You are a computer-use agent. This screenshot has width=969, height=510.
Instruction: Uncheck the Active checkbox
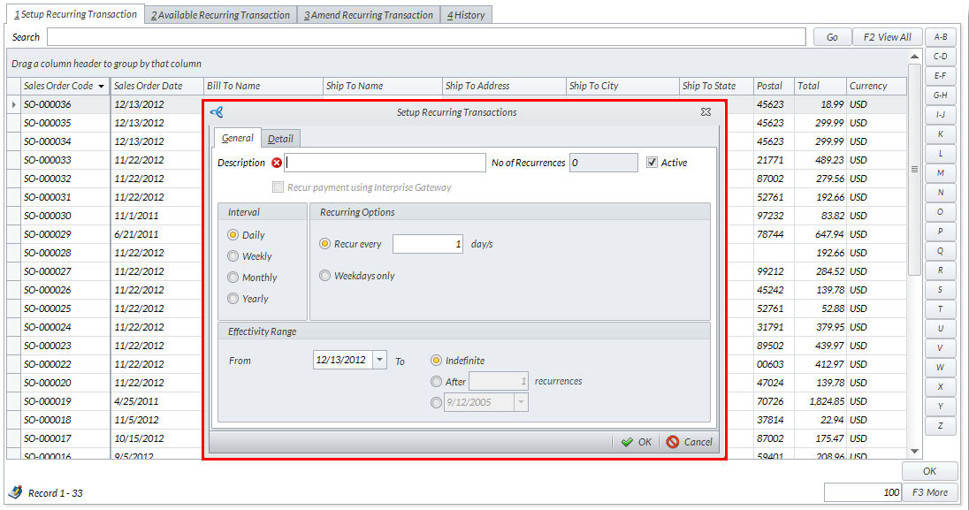click(x=652, y=163)
